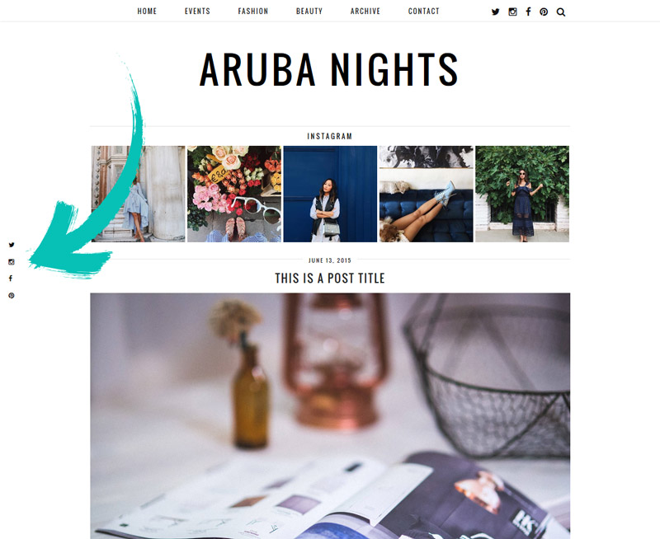Open the flower market Instagram thumbnail
This screenshot has width=660, height=539.
[234, 194]
